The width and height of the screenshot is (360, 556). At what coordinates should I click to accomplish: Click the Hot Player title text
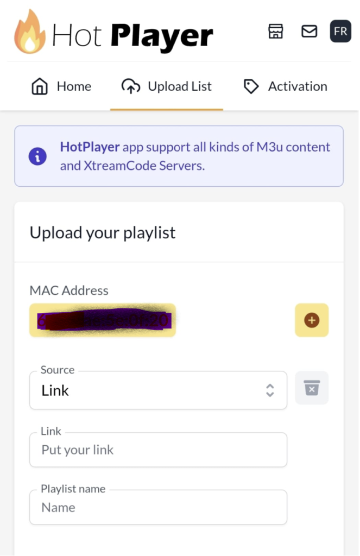point(132,36)
